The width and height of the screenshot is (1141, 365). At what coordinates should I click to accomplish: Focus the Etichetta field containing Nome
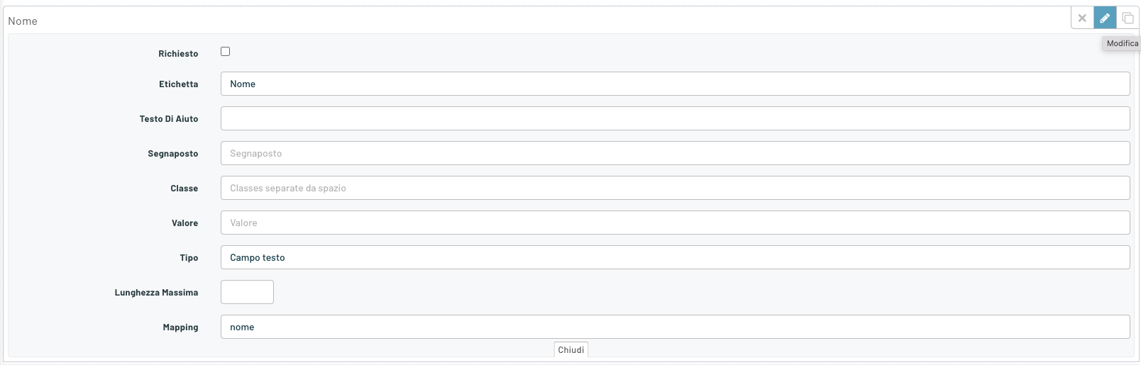click(x=675, y=84)
